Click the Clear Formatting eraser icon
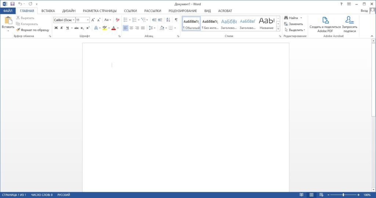The image size is (376, 198). (117, 20)
